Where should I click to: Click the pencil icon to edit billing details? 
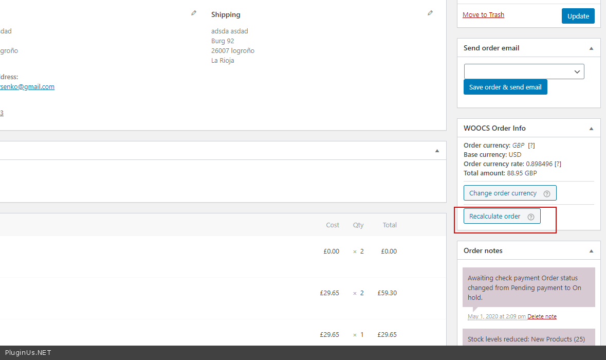194,13
